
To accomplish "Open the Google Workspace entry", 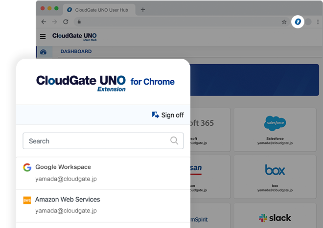I will pyautogui.click(x=103, y=173).
